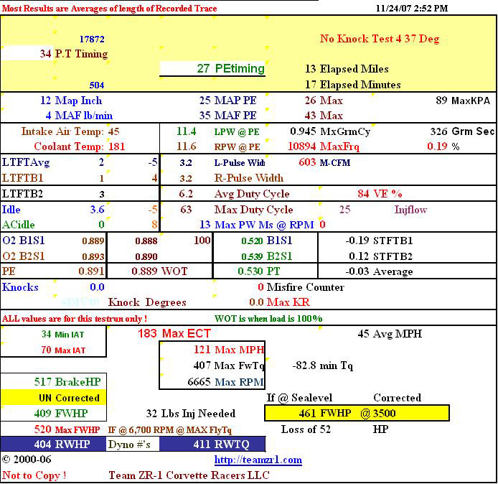Viewport: 498px width, 484px height.
Task: Select the 409 FWHP cell
Action: tap(54, 413)
